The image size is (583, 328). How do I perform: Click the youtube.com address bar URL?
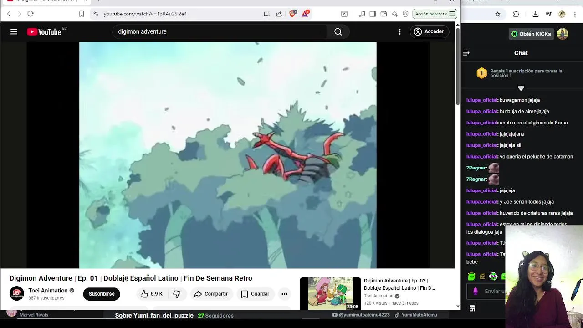pos(145,14)
